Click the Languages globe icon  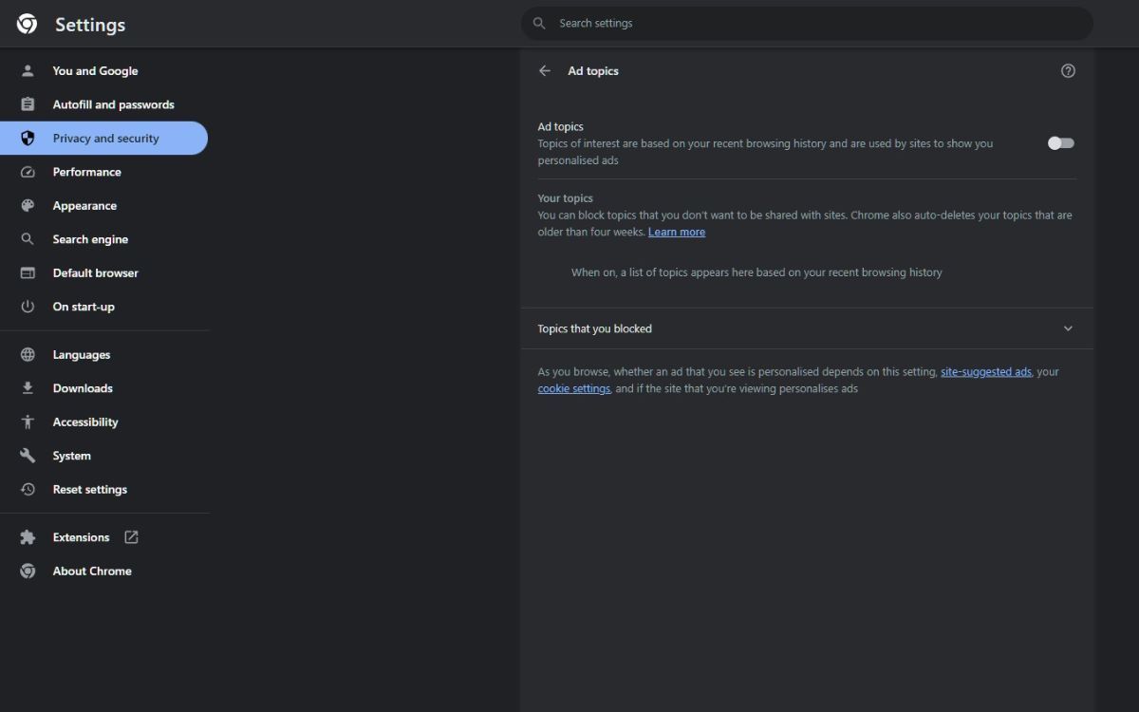tap(28, 354)
